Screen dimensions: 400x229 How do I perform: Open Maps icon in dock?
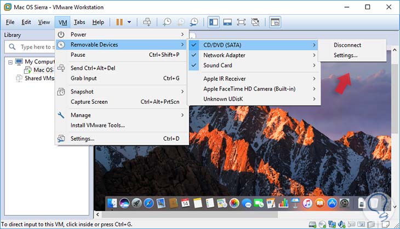(222, 203)
